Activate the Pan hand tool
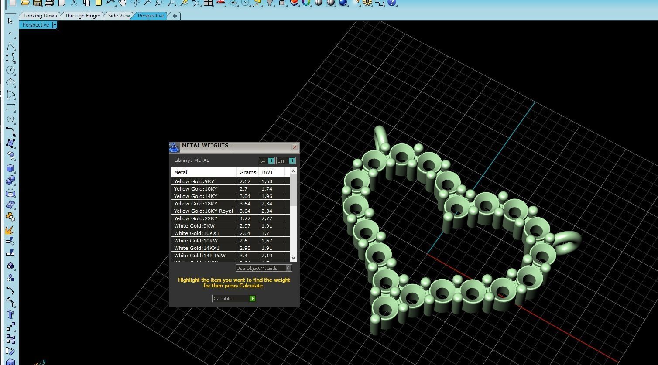 (123, 3)
